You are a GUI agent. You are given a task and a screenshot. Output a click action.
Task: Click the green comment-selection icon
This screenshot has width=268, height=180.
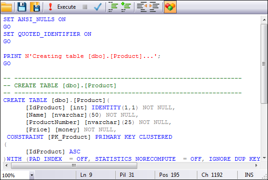[x=113, y=7]
